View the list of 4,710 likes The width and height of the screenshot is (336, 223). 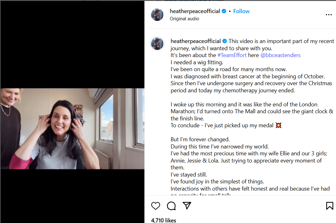click(163, 220)
